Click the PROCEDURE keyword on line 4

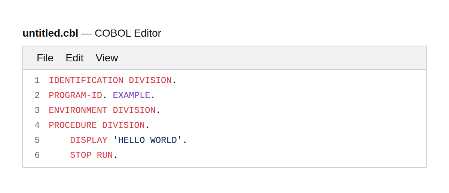(73, 125)
